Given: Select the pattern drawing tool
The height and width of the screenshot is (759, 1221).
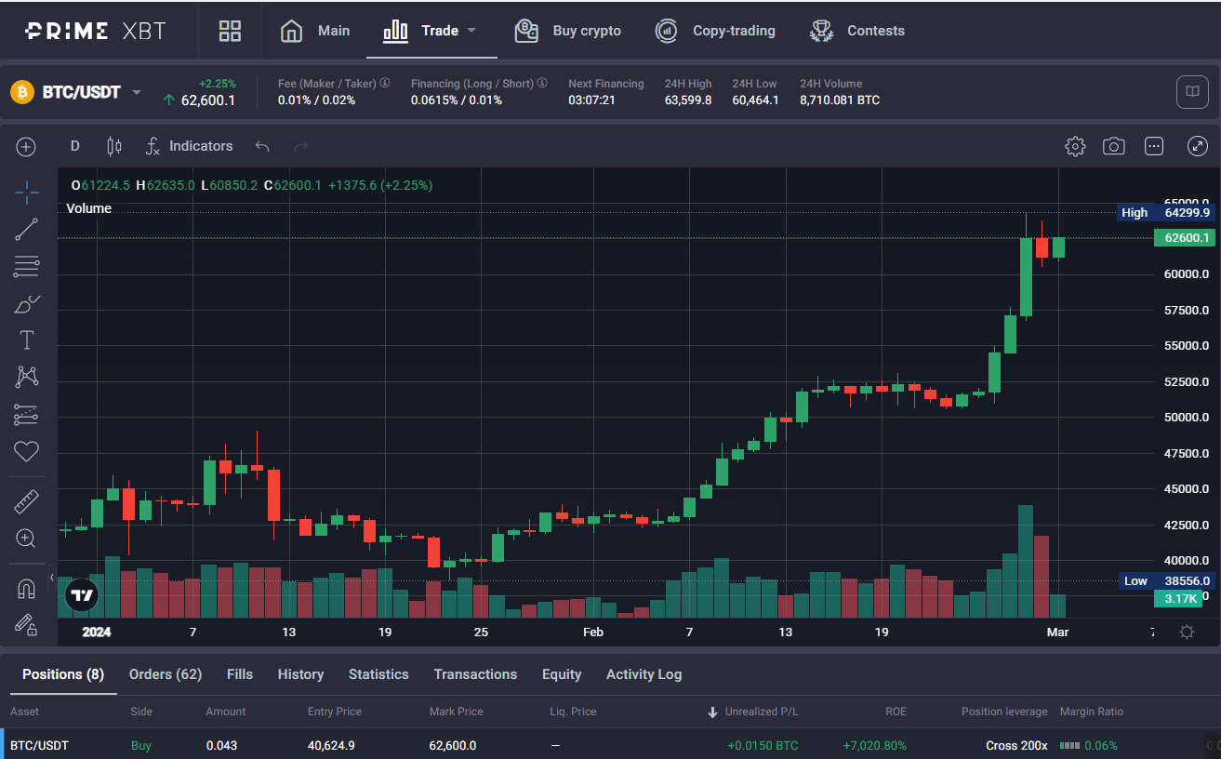Looking at the screenshot, I should [x=27, y=377].
